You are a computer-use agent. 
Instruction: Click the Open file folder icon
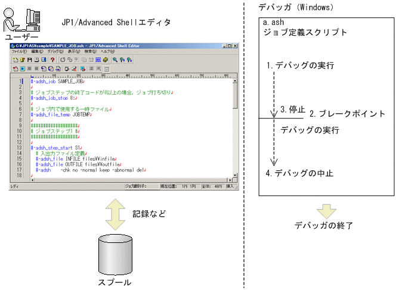(22, 60)
